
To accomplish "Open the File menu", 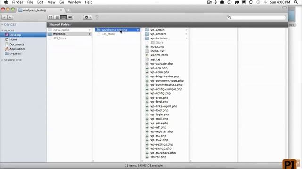I will pyautogui.click(x=30, y=2).
